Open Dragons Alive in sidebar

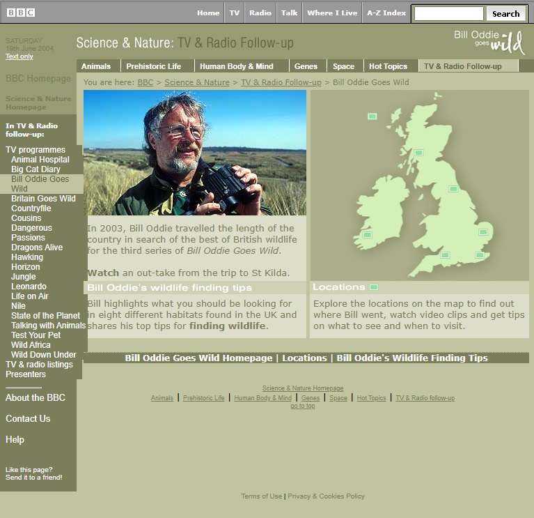[x=37, y=247]
